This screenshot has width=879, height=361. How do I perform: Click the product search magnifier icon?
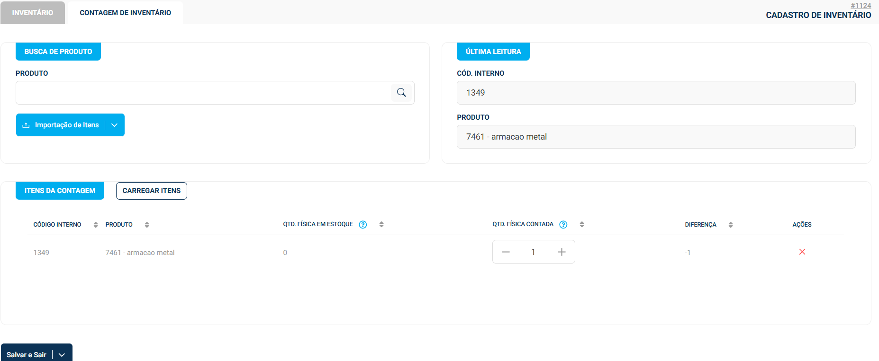(x=401, y=93)
